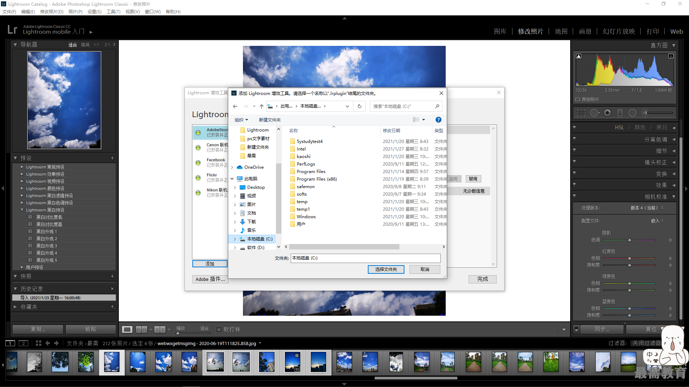Click New Folder in file dialog
Image resolution: width=689 pixels, height=387 pixels.
click(x=270, y=120)
